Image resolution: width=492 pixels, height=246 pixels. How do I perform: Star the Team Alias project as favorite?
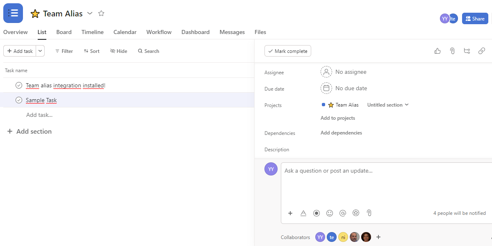pos(101,14)
